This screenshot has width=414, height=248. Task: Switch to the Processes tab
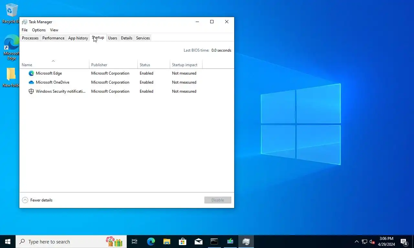click(x=30, y=38)
